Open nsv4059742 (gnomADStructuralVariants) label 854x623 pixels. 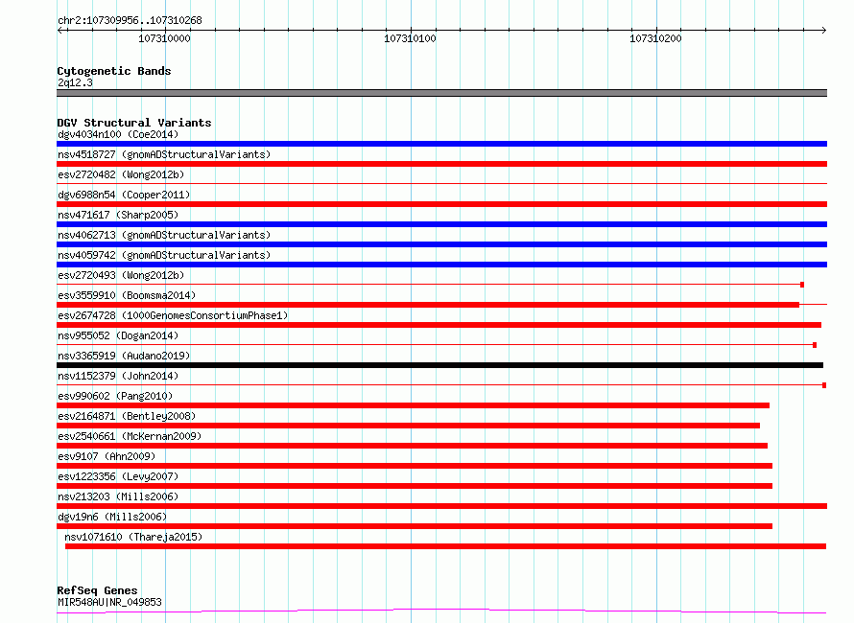(164, 255)
